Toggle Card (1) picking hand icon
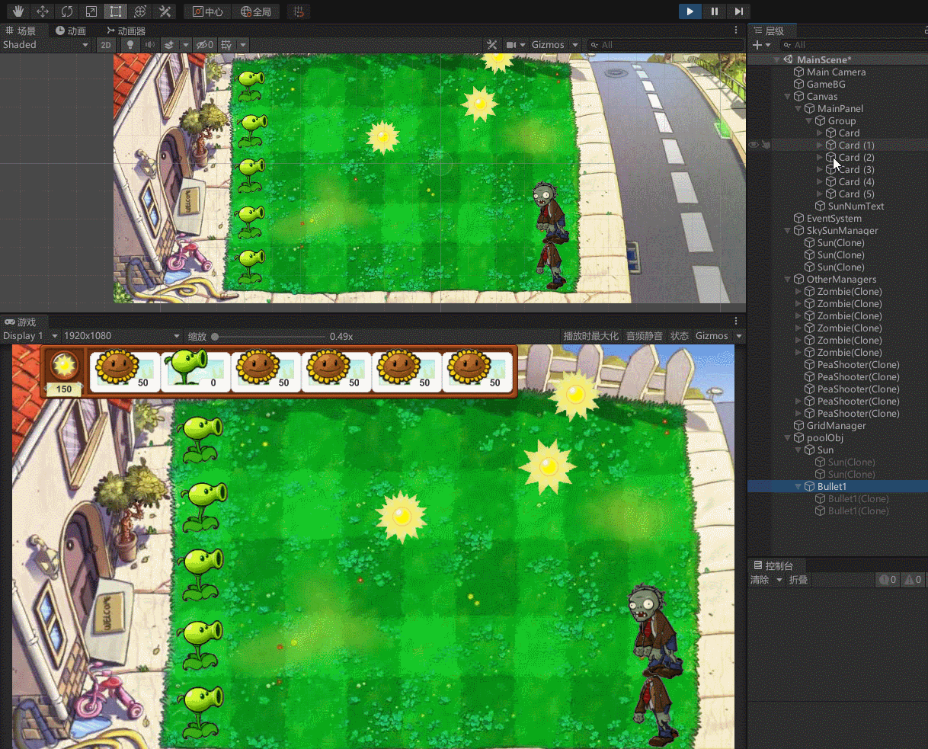The image size is (928, 749). [x=766, y=145]
